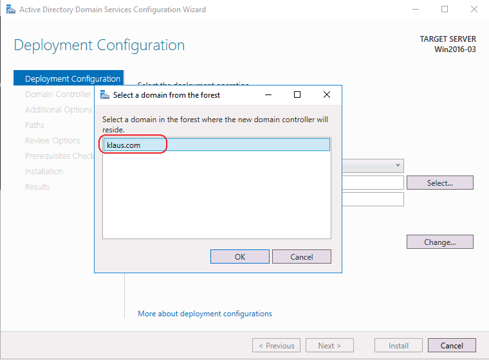Click the Change... credentials button
489x360 pixels.
pos(439,242)
